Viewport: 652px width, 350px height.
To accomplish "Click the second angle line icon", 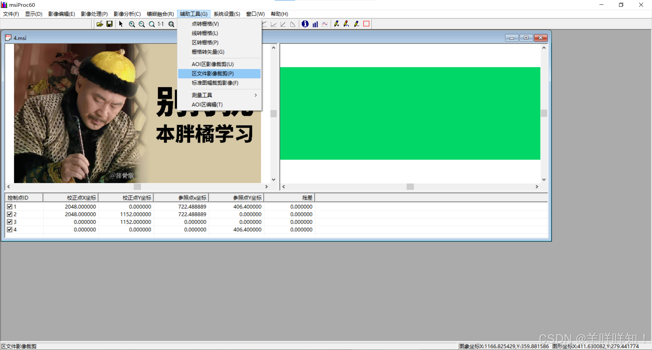I will (x=273, y=24).
